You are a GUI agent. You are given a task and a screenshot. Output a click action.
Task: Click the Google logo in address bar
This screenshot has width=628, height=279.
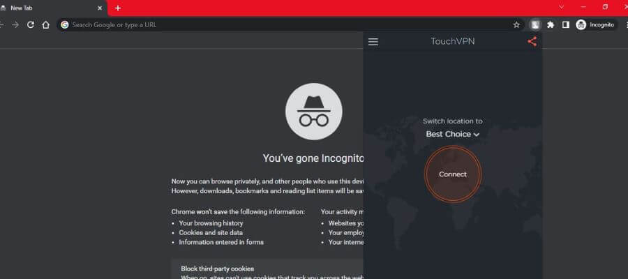[65, 24]
